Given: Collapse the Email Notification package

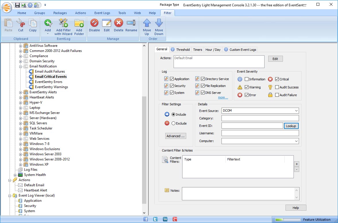Looking at the screenshot, I should (20, 66).
